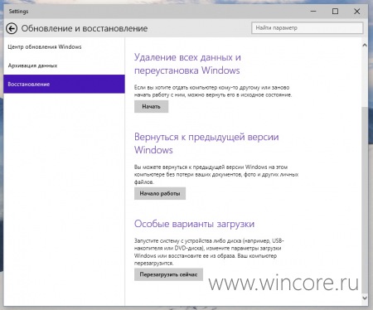
Task: Click heading 'Особые варианты загрузки'
Action: coord(194,224)
